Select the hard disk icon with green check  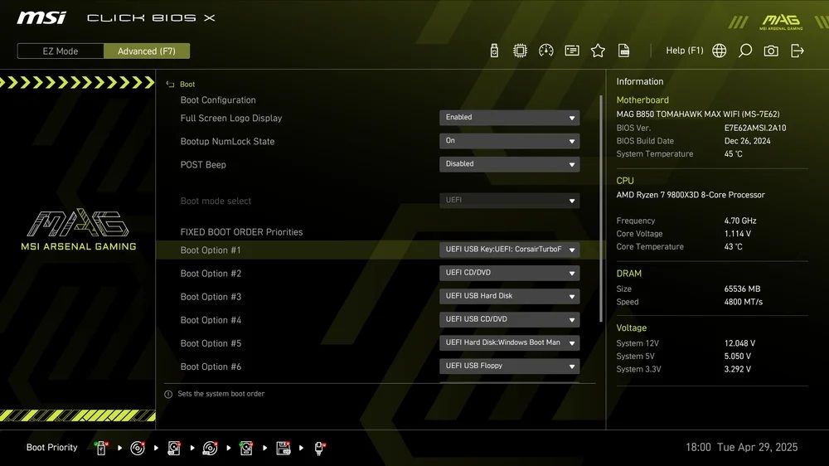tap(246, 448)
